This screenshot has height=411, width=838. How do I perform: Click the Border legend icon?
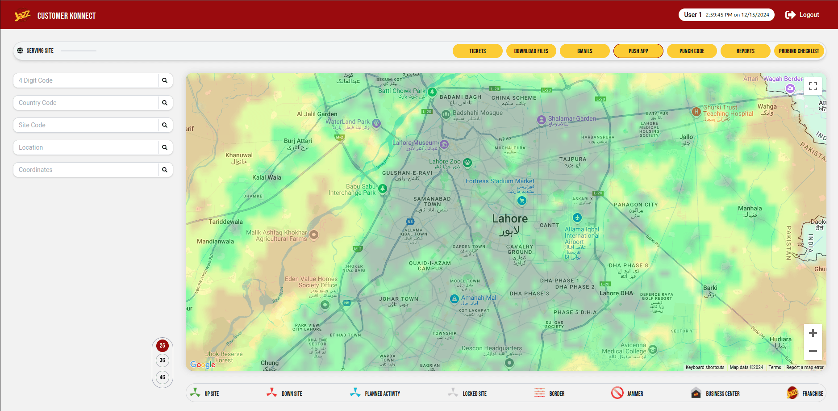coord(540,393)
